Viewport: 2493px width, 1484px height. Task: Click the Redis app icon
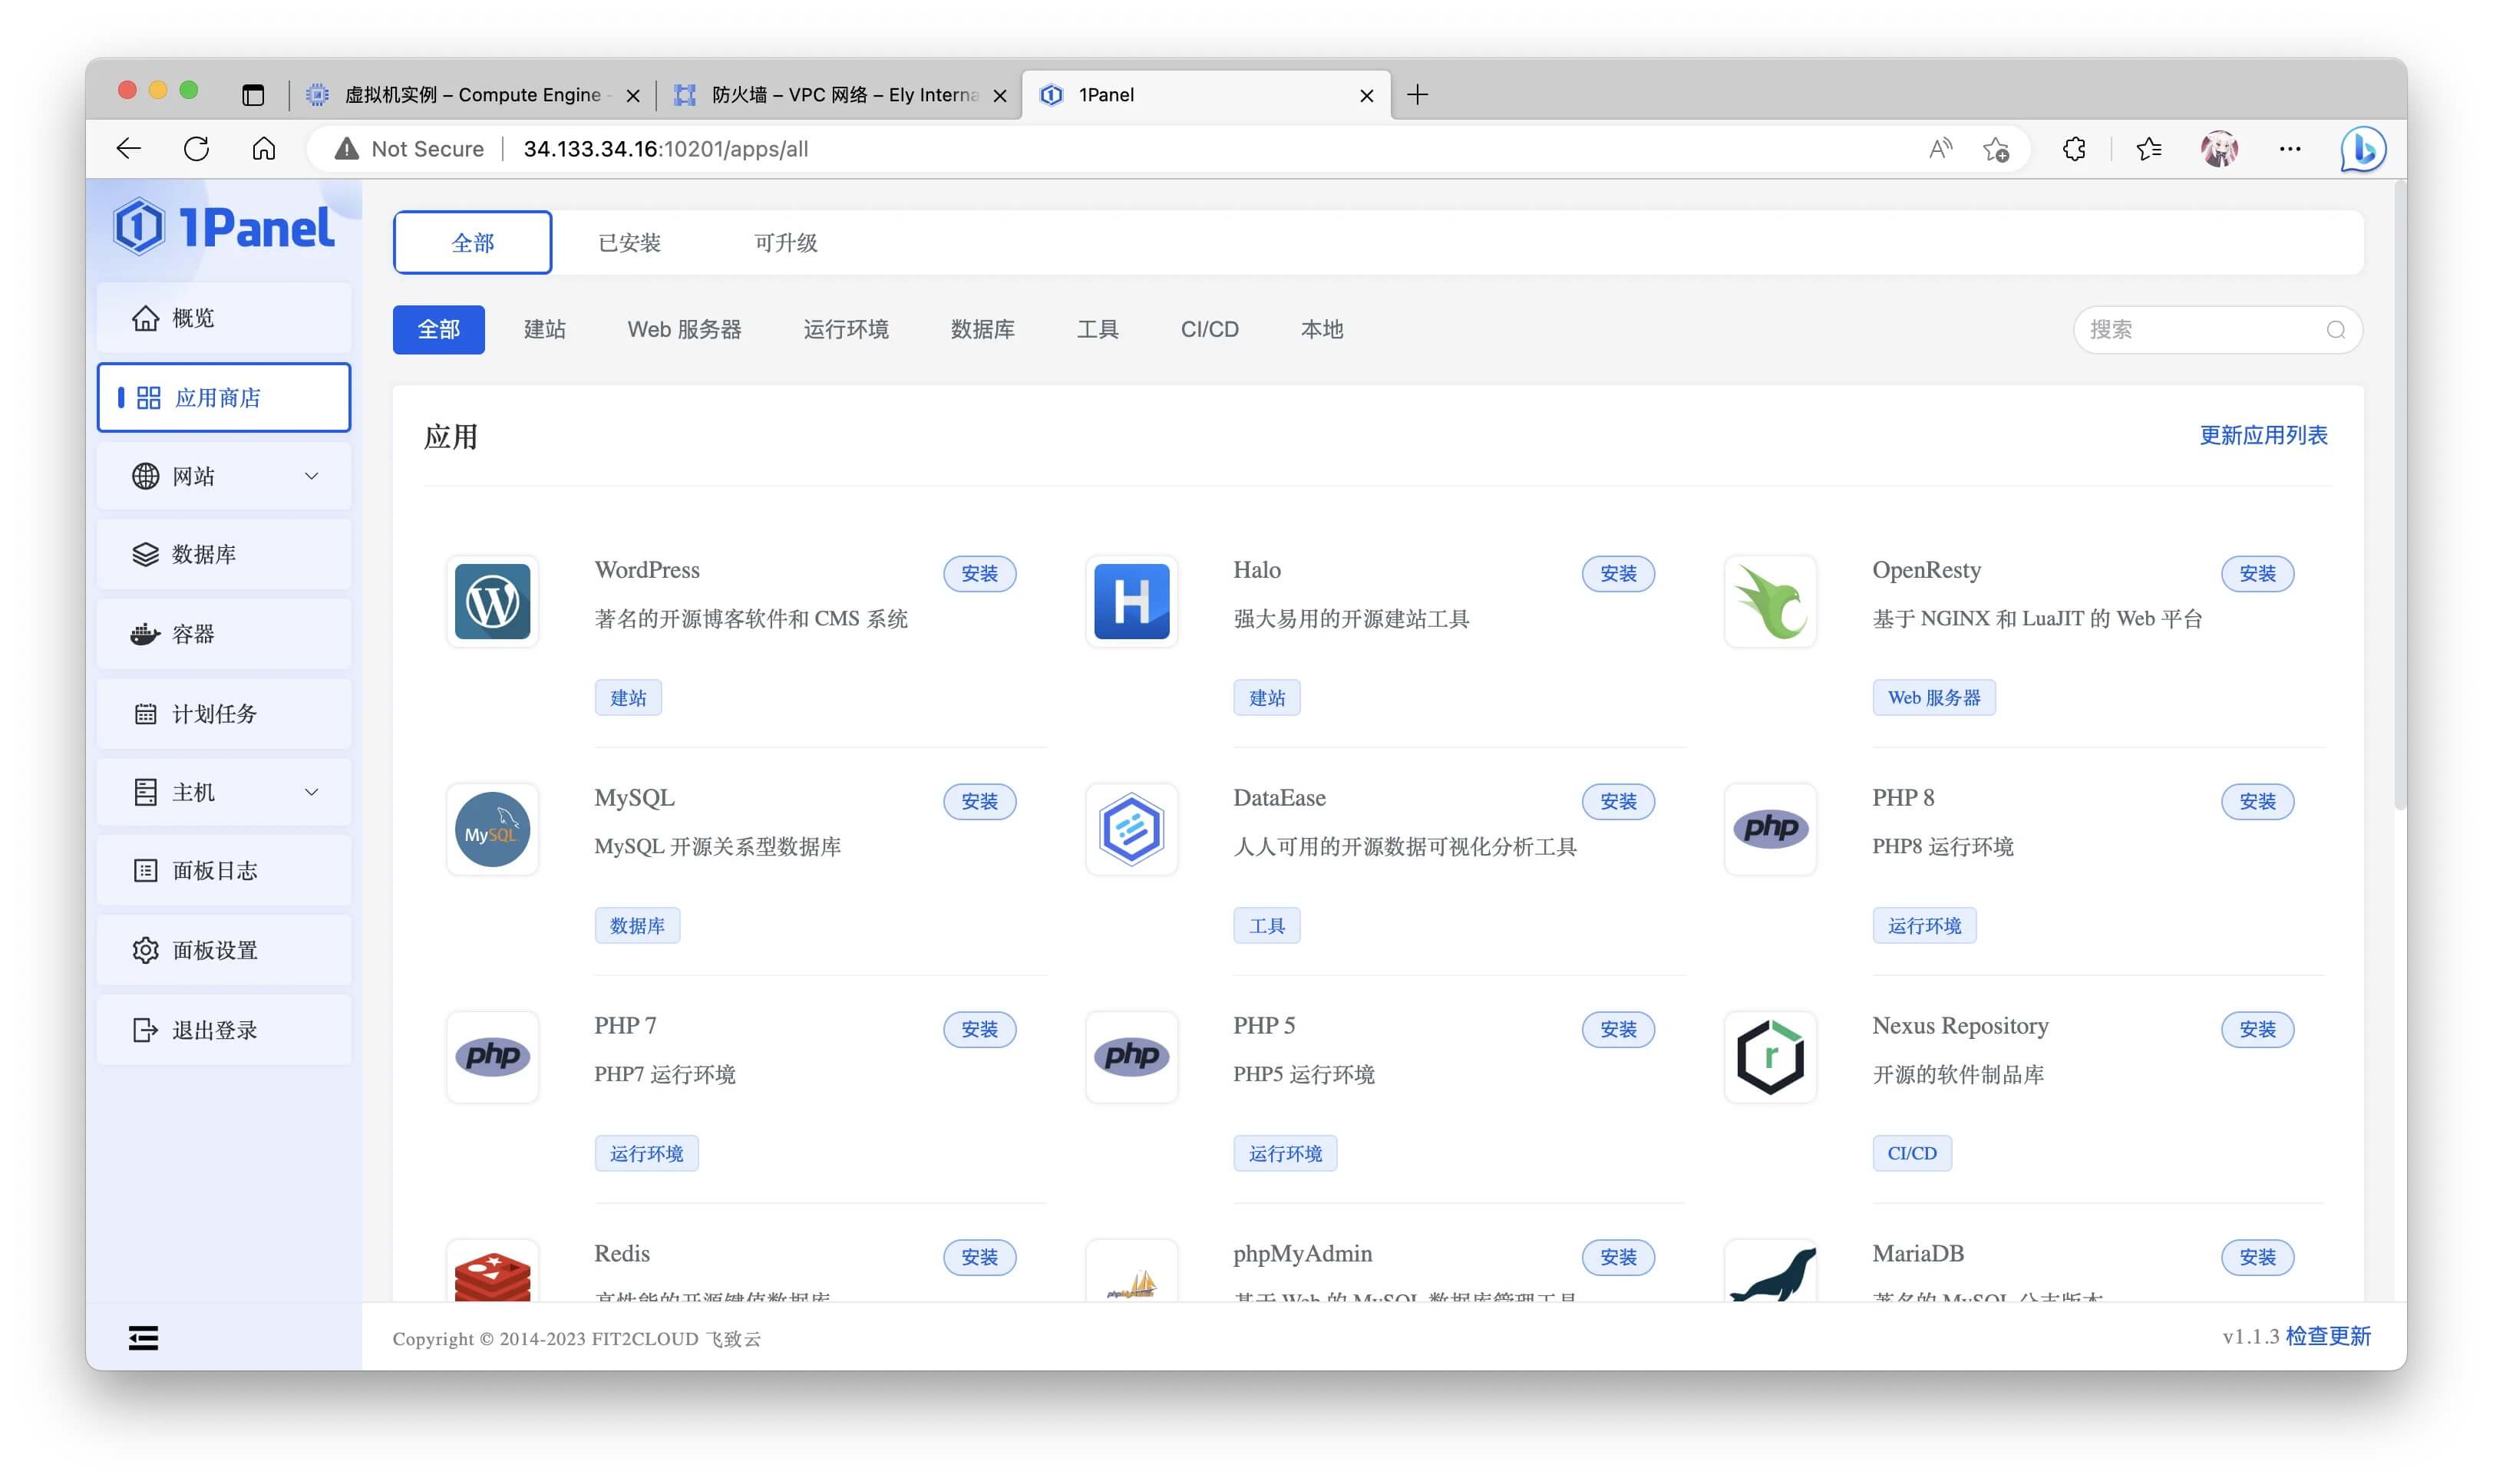point(492,1272)
